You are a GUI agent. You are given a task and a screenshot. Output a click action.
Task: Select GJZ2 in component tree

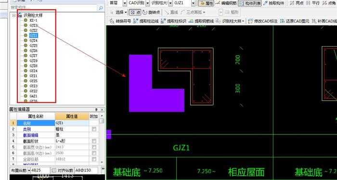click(x=34, y=30)
